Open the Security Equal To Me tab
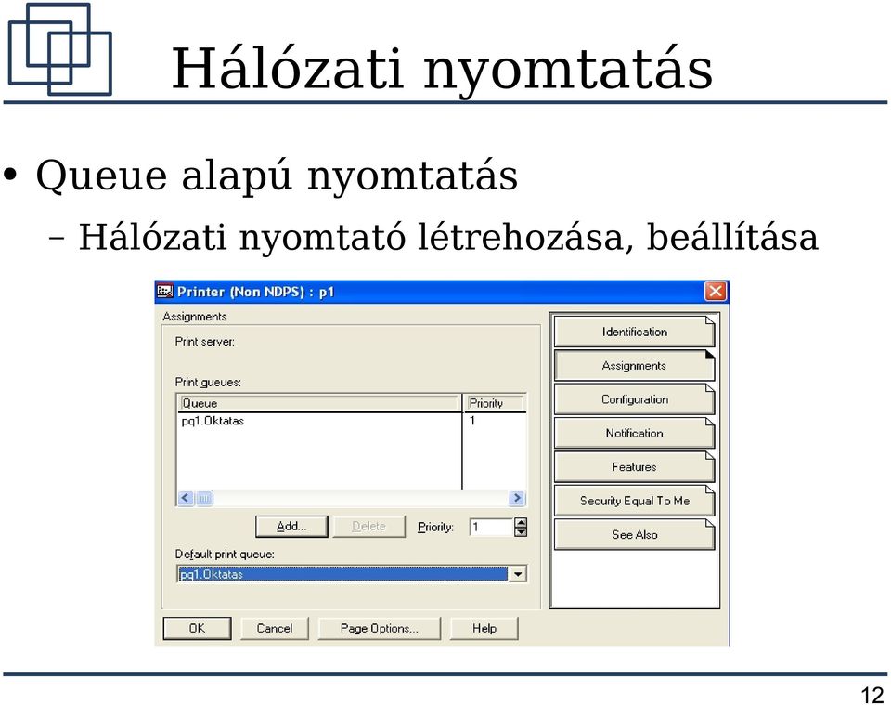The height and width of the screenshot is (705, 891). point(634,501)
